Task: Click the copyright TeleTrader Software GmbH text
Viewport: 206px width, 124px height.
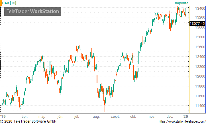Action: [28, 121]
